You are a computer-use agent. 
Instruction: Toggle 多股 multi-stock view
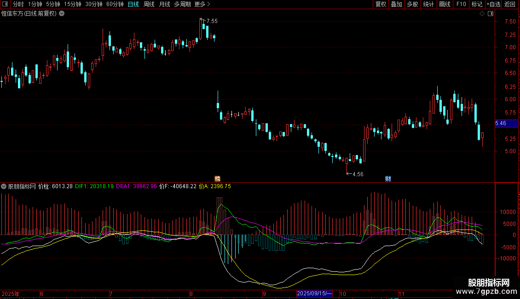click(x=412, y=4)
